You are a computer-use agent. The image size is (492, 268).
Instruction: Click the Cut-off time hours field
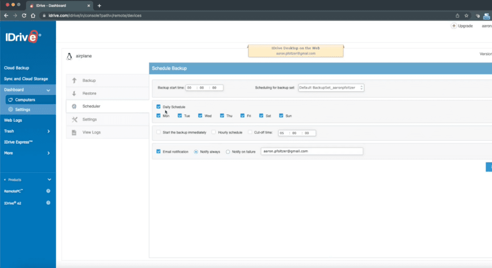click(282, 133)
